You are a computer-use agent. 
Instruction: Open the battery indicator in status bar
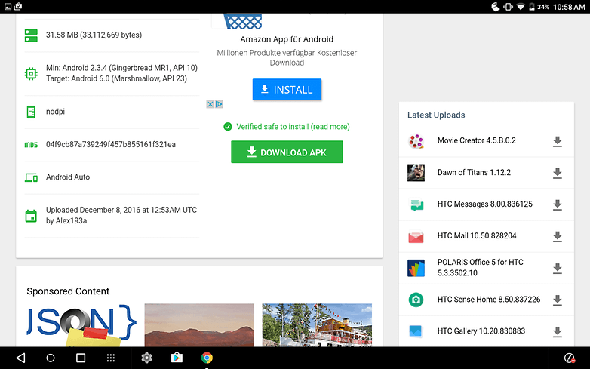click(532, 7)
